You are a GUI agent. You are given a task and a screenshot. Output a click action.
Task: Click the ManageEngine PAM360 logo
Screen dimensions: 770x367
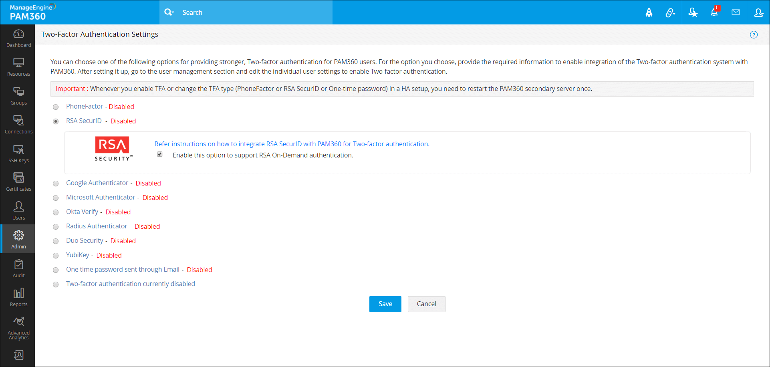coord(32,12)
